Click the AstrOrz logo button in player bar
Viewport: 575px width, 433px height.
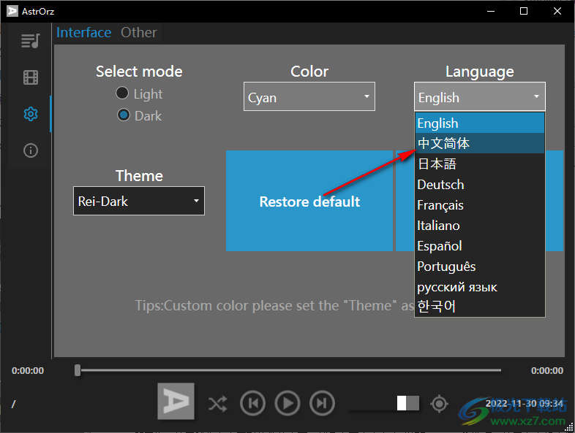(x=176, y=401)
